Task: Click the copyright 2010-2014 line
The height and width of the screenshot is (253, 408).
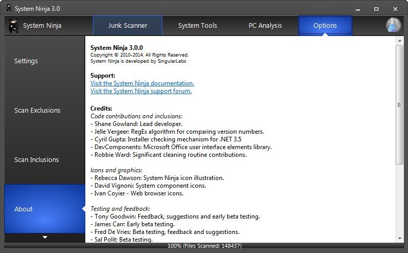Action: click(139, 55)
